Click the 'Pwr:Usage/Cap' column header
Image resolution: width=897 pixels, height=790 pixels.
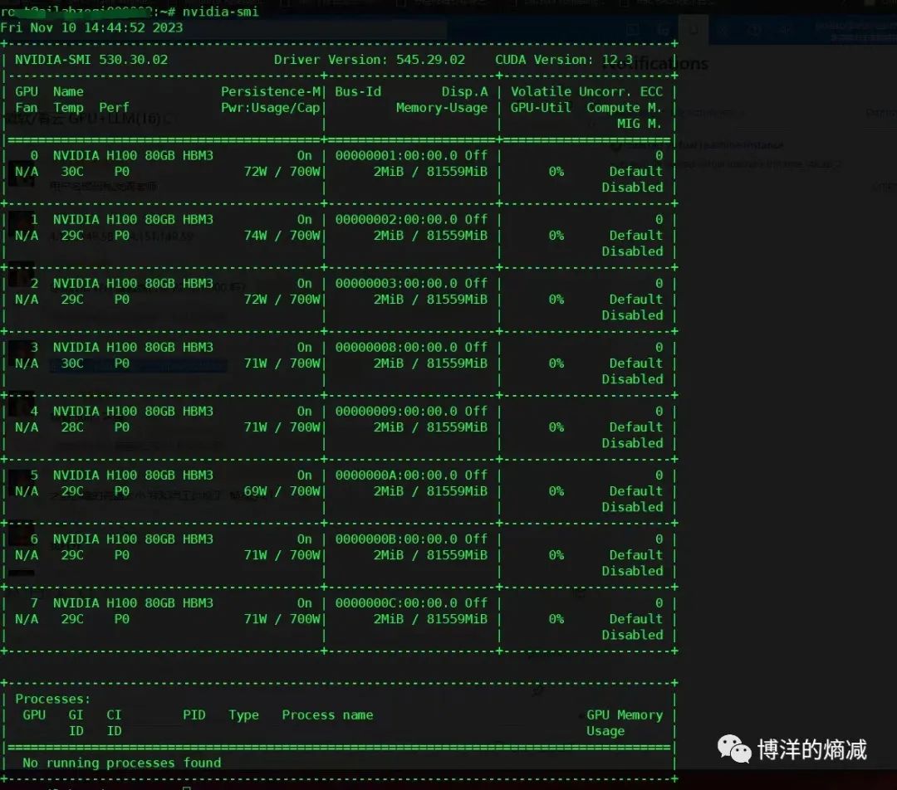tap(271, 108)
